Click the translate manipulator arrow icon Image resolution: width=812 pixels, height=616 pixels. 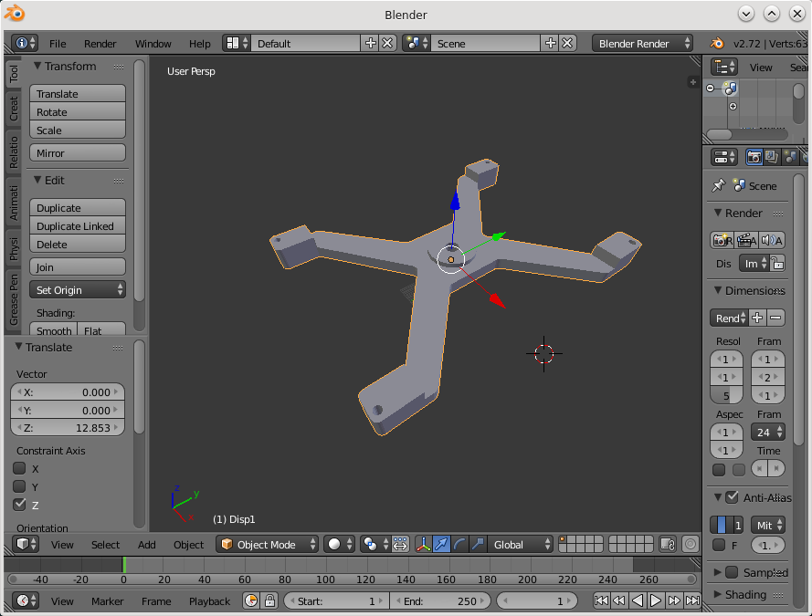441,544
